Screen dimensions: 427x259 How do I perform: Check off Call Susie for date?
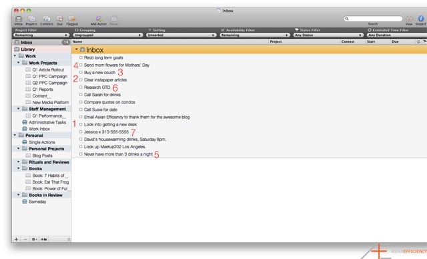[x=81, y=109]
